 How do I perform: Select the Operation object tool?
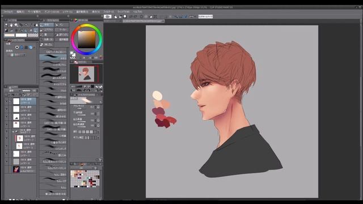tap(16, 25)
